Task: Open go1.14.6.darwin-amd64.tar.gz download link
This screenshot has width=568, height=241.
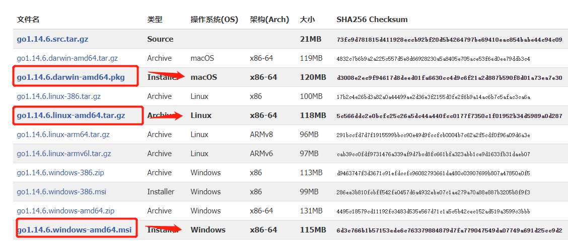Action: click(x=67, y=58)
